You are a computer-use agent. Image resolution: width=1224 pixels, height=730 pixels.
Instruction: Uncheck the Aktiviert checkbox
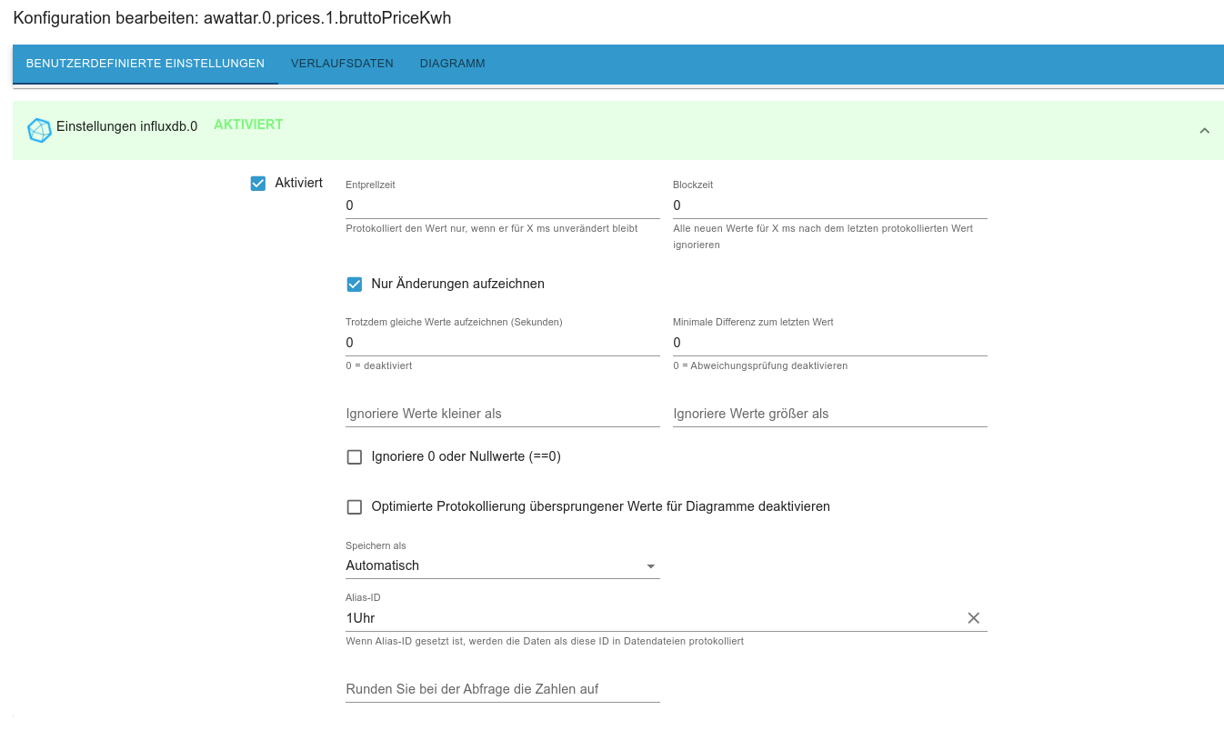tap(258, 184)
